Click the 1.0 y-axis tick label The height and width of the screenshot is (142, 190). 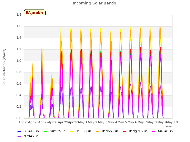19,61
